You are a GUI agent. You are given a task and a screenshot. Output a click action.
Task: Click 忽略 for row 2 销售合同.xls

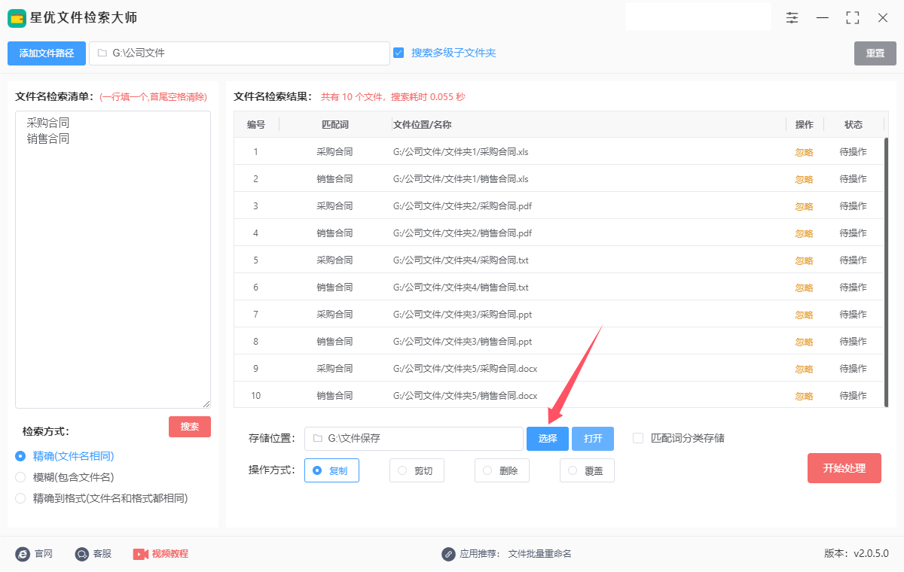coord(805,179)
